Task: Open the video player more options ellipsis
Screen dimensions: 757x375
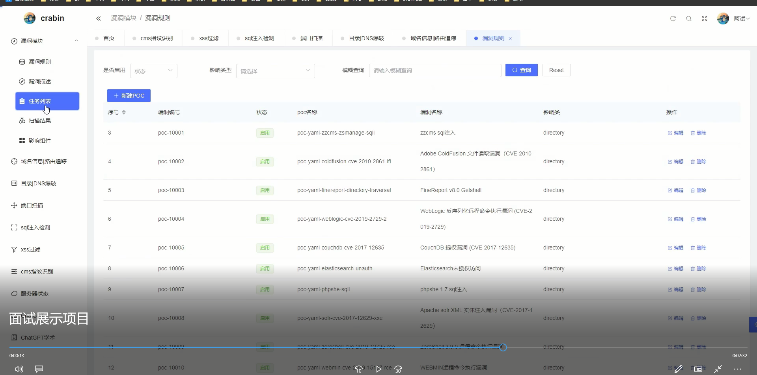Action: [x=738, y=369]
